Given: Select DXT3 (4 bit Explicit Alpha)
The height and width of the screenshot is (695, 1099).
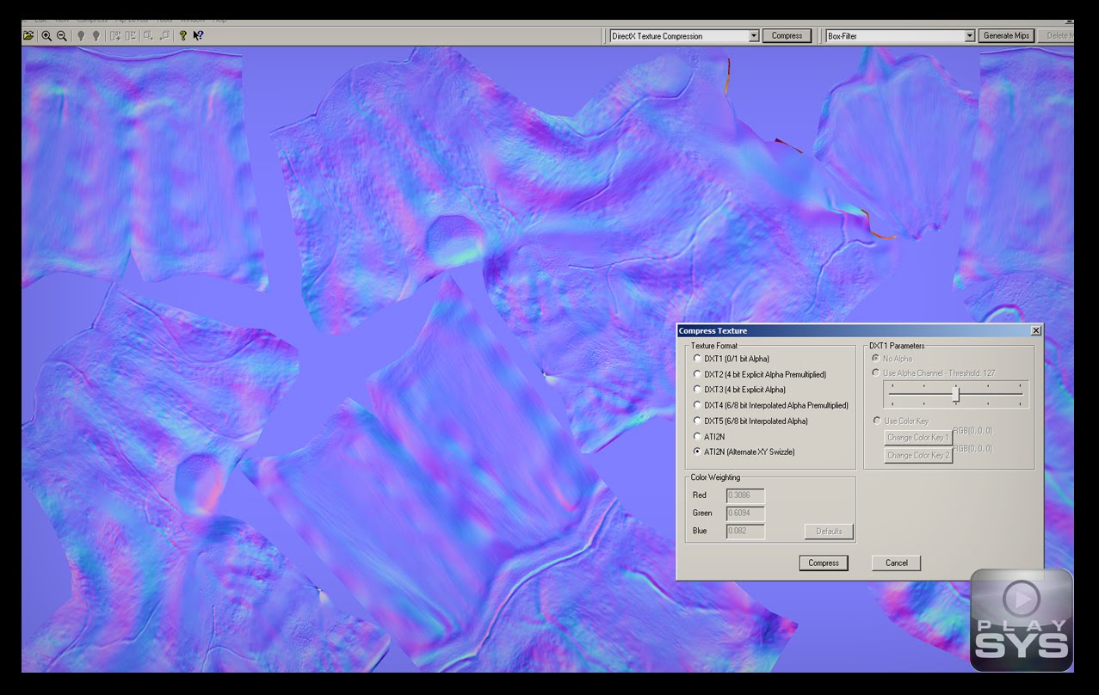Looking at the screenshot, I should click(x=697, y=390).
